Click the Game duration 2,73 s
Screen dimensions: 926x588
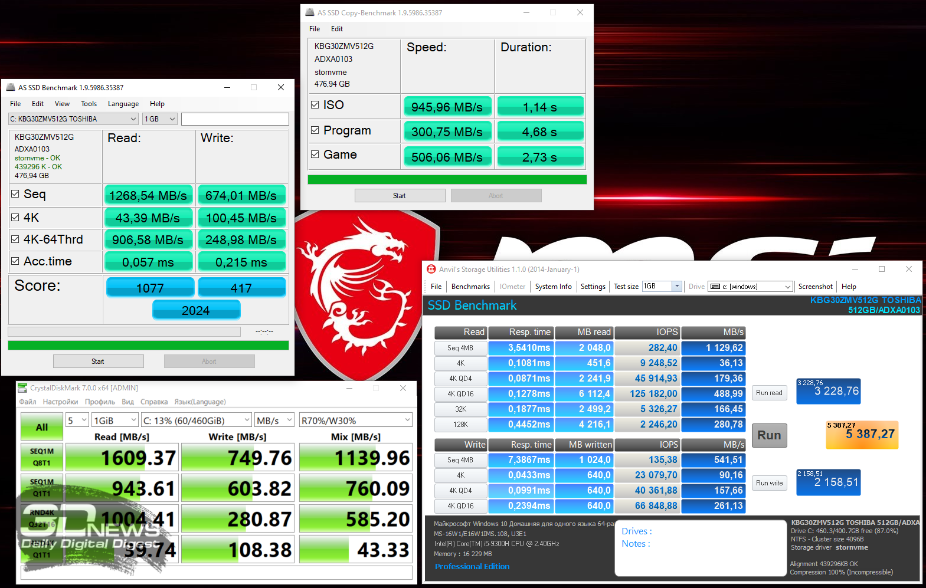[540, 157]
